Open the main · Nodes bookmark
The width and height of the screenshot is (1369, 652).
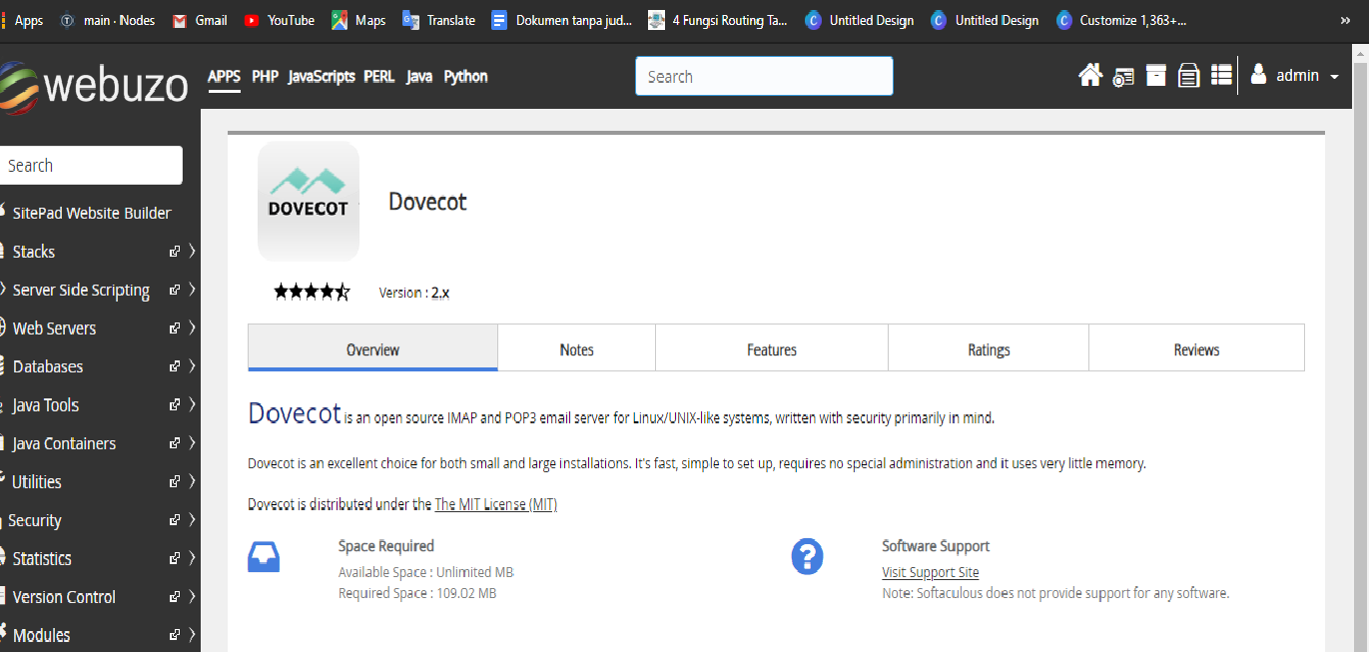(108, 20)
